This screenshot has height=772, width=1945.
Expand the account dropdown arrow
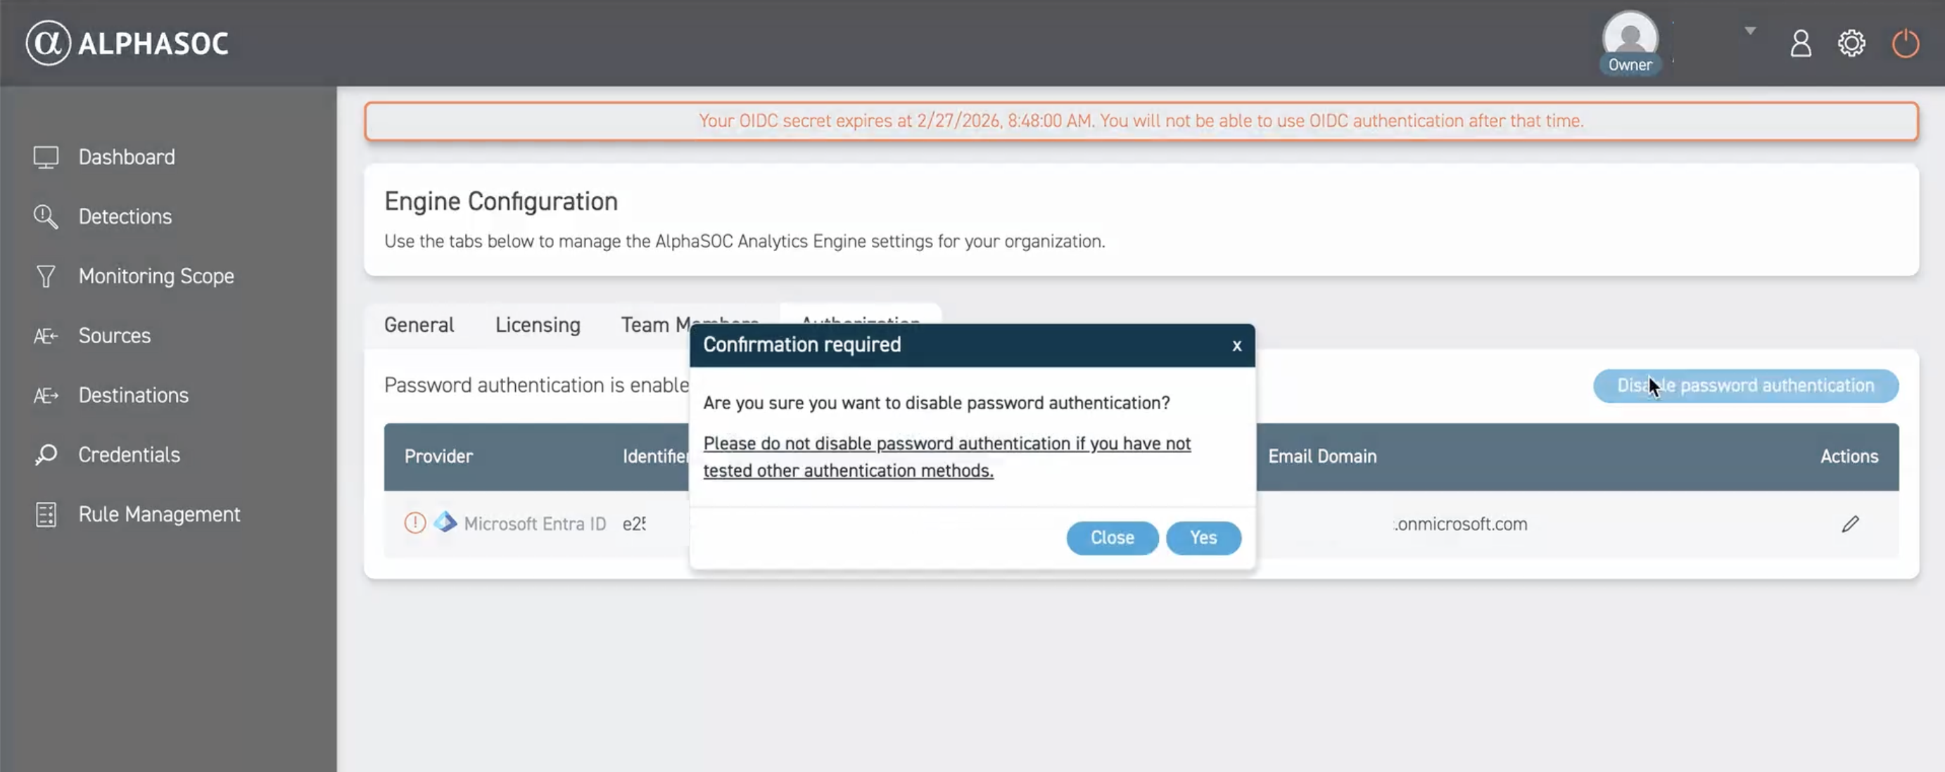point(1749,31)
